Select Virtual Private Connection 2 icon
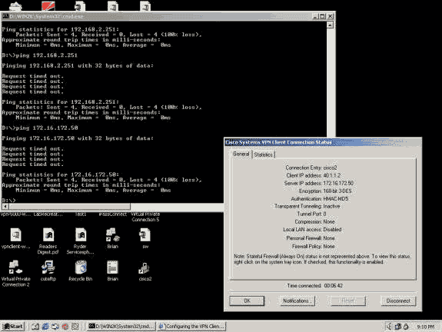 [x=15, y=267]
